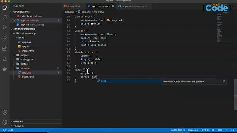Click LF end-of-line setting
The height and width of the screenshot is (133, 237).
(213, 130)
